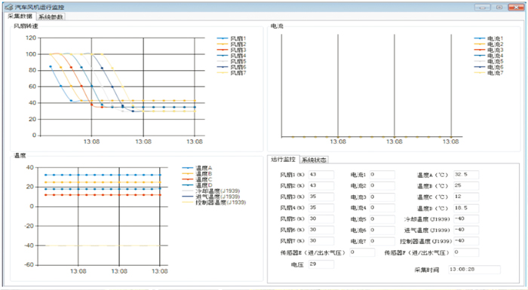Select the 风扇1 legend marker

pyautogui.click(x=223, y=38)
